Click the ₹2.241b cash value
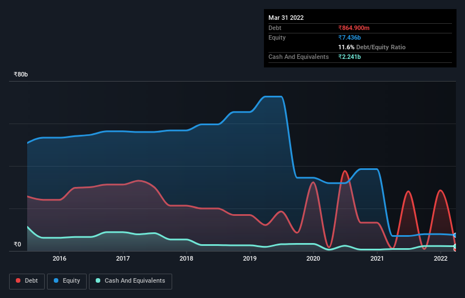465x298 pixels. [349, 57]
